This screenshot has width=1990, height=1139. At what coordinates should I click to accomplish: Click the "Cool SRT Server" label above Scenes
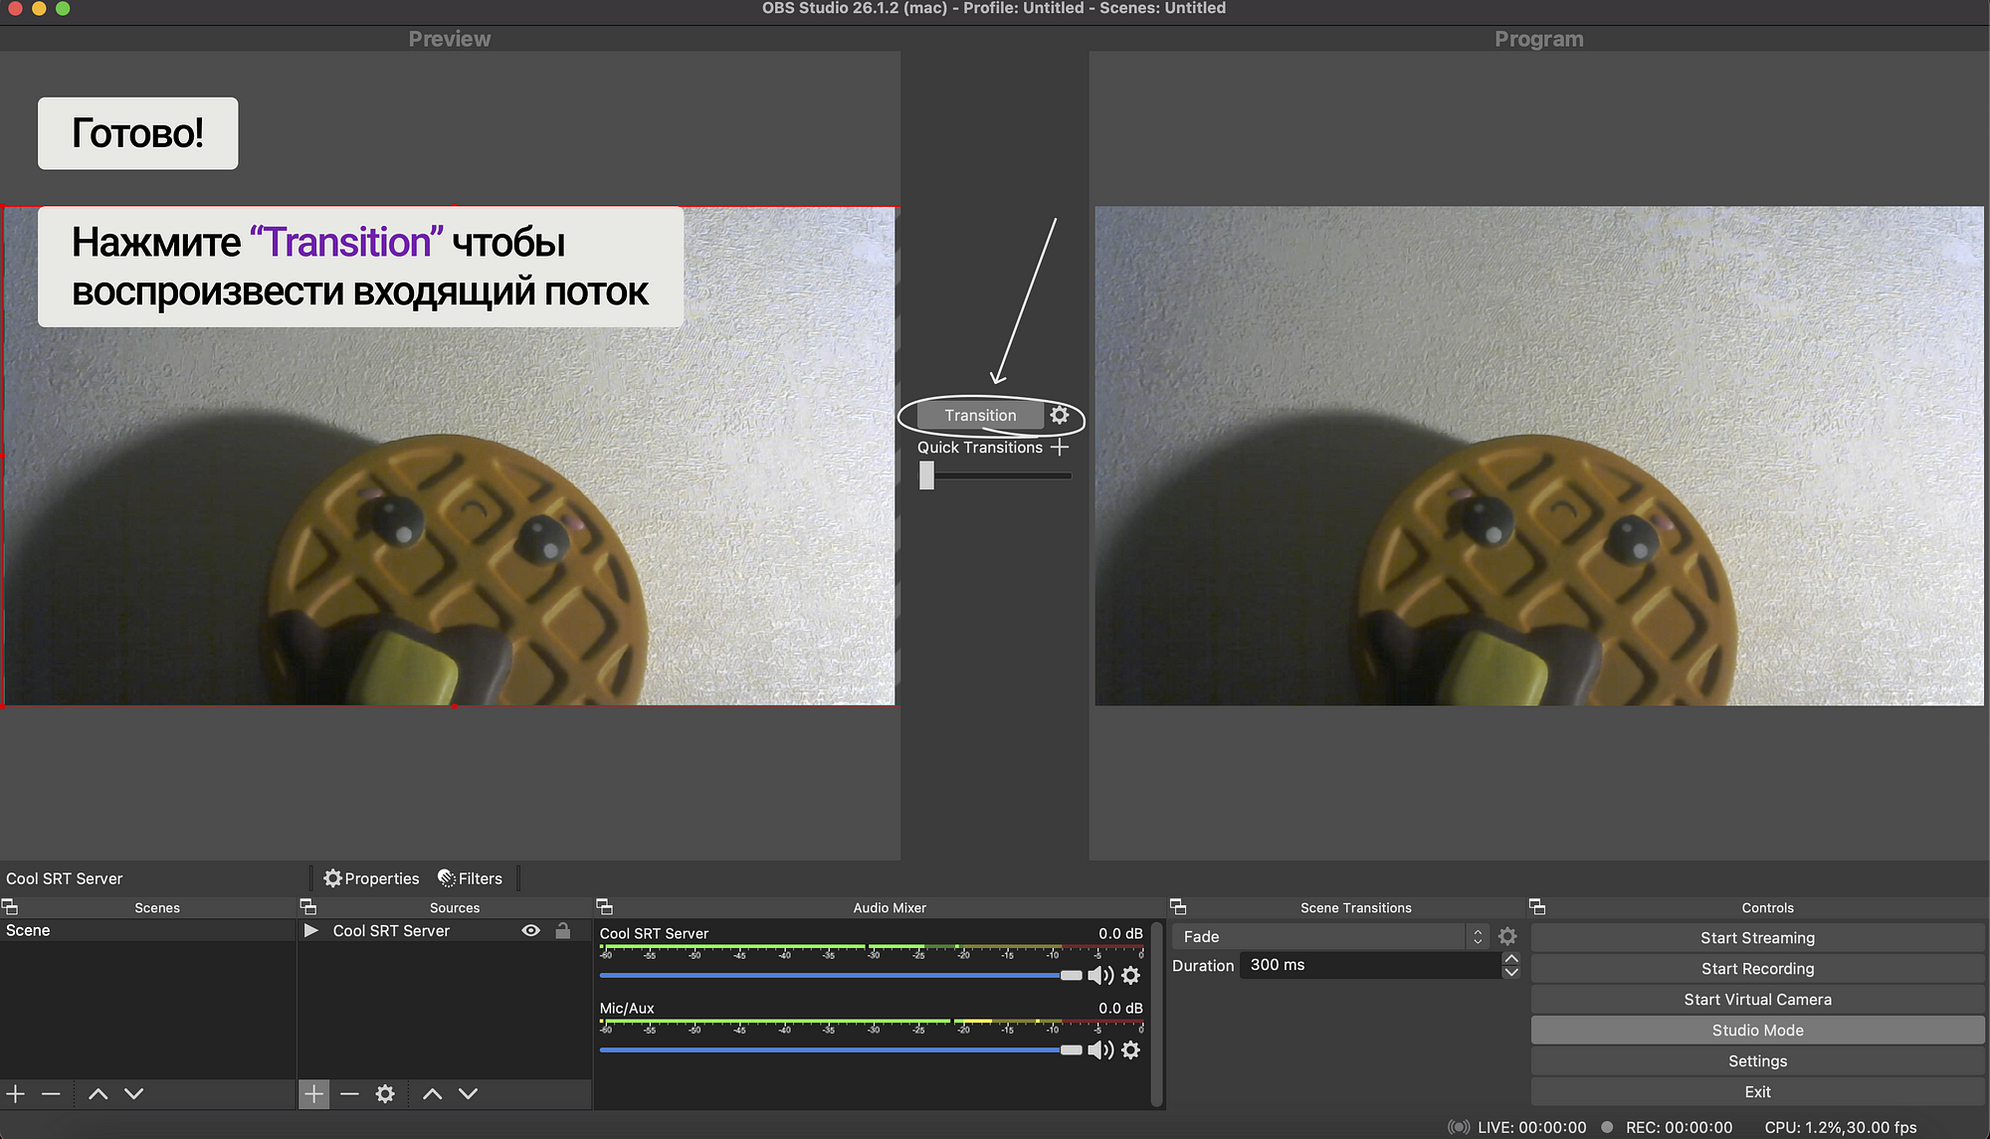coord(65,878)
